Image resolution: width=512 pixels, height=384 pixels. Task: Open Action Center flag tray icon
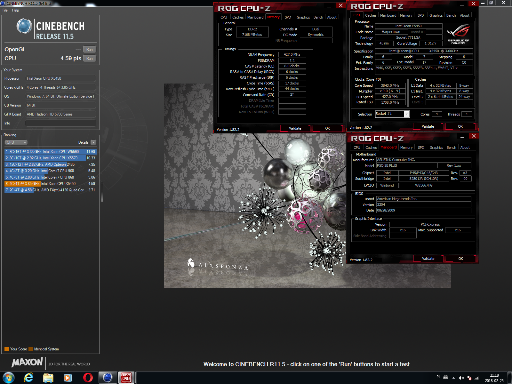click(x=469, y=378)
